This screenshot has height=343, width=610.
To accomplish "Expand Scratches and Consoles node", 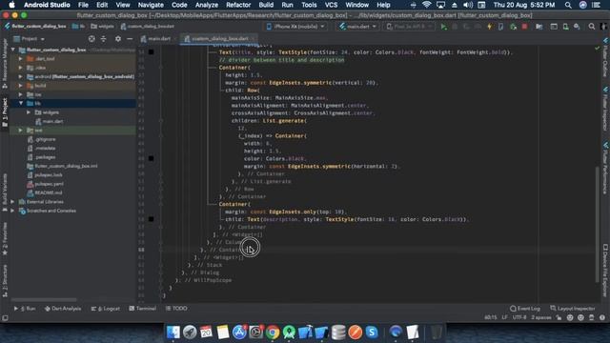I will (12, 211).
